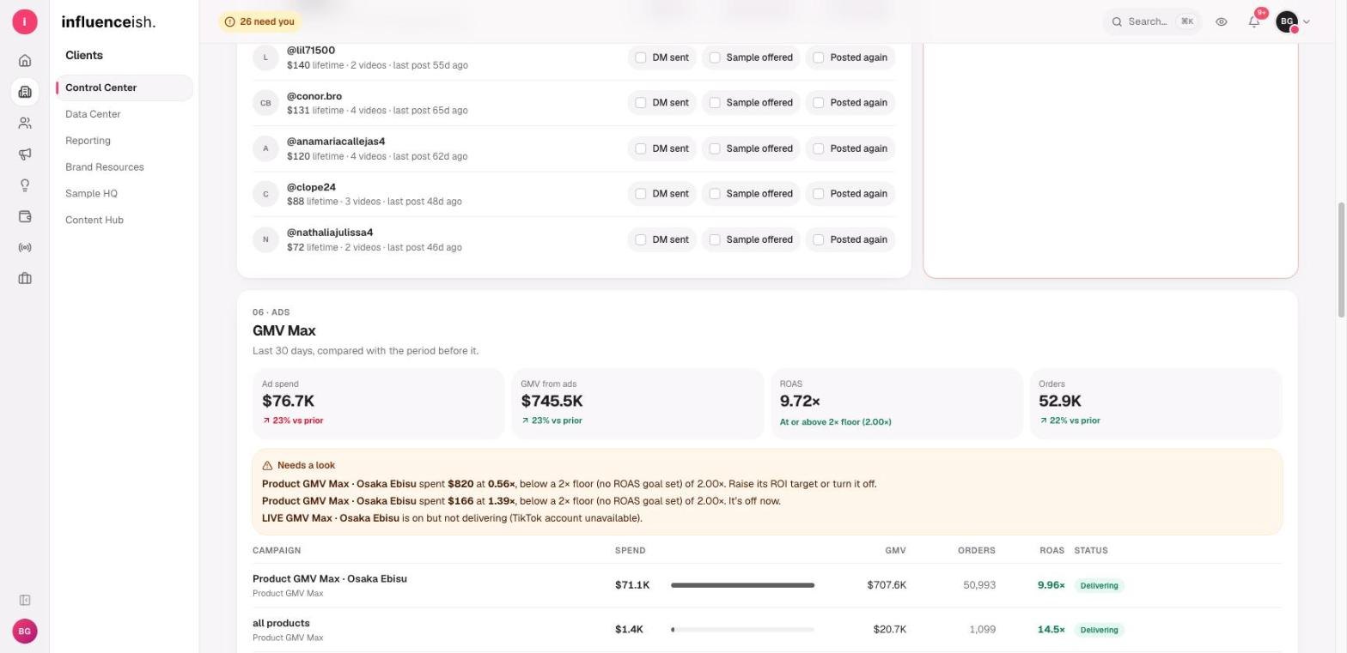Open the notifications bell

click(1254, 21)
